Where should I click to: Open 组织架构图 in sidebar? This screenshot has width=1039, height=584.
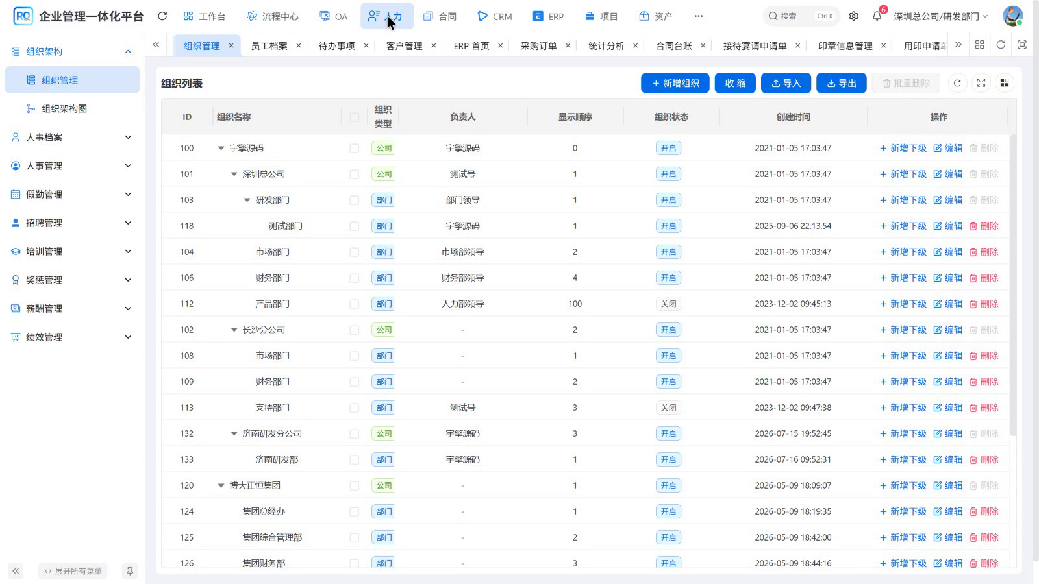pos(72,108)
